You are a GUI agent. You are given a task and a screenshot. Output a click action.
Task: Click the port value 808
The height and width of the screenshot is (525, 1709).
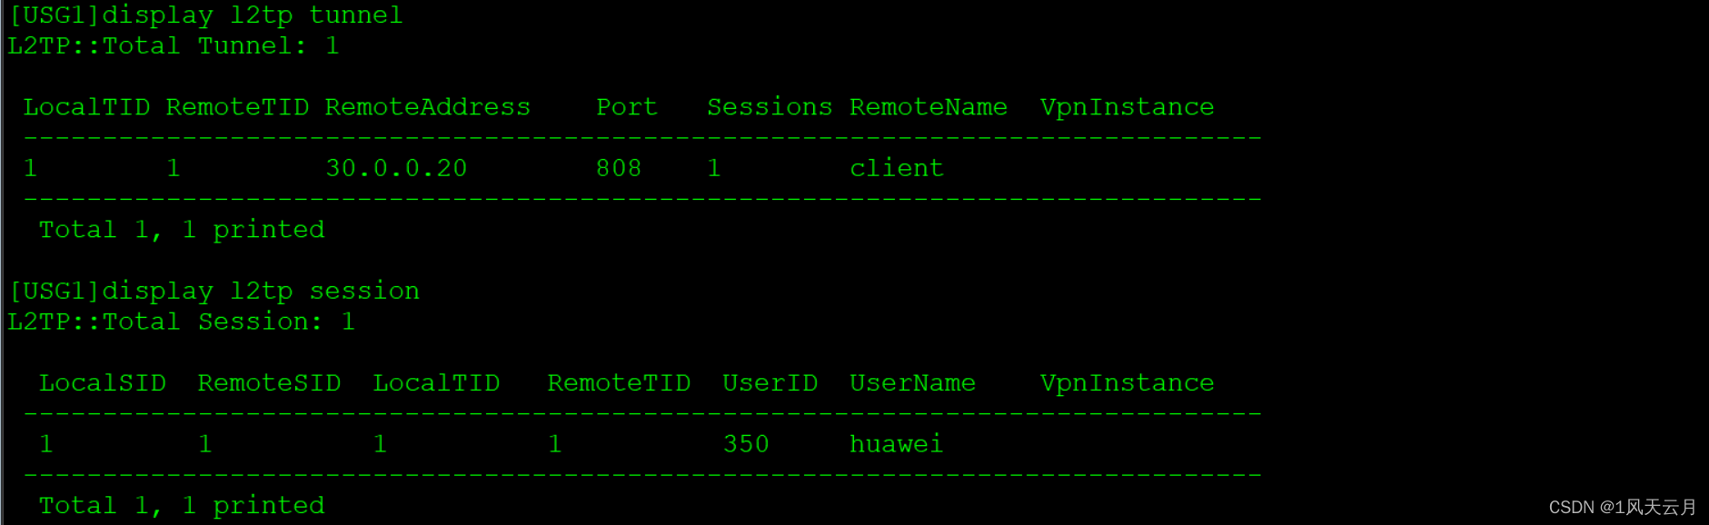pos(619,168)
